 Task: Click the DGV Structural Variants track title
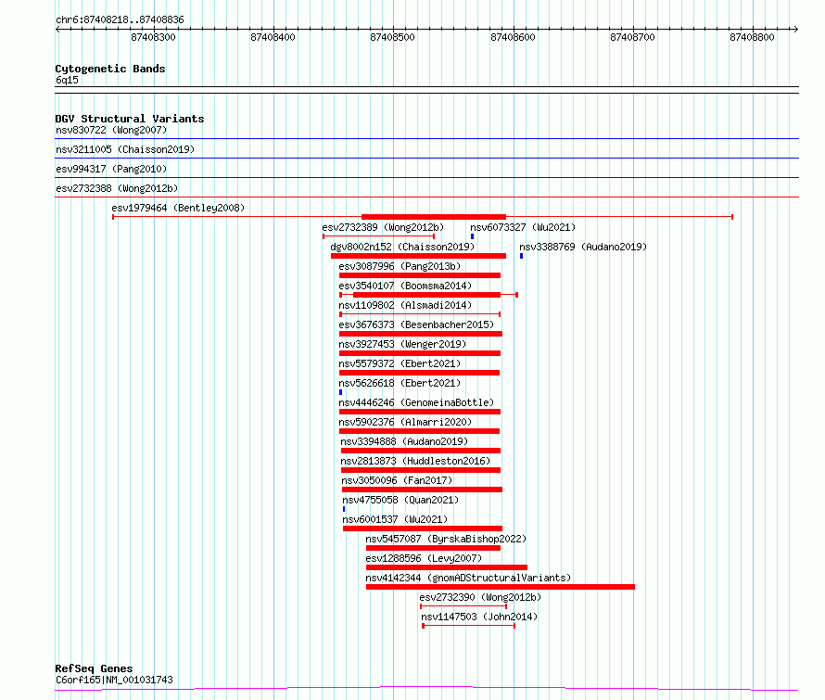pos(130,119)
